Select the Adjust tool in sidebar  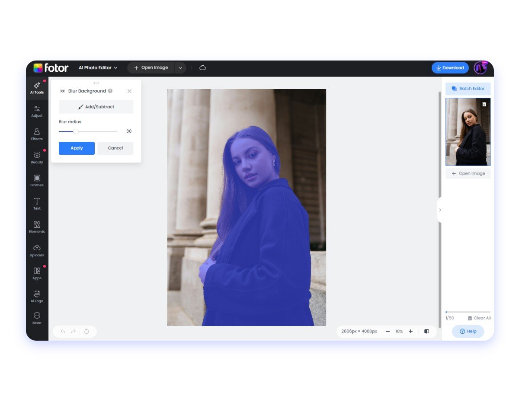pyautogui.click(x=37, y=111)
